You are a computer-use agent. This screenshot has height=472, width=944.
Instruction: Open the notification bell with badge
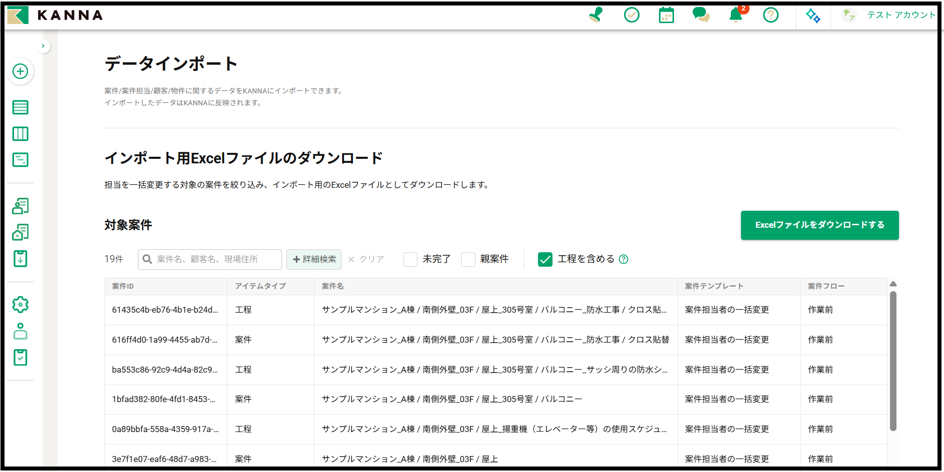tap(735, 15)
